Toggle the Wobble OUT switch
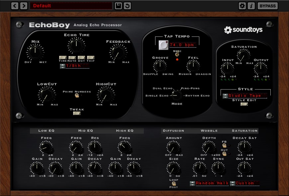Viewport: 289px width, 196px height. coord(224,154)
